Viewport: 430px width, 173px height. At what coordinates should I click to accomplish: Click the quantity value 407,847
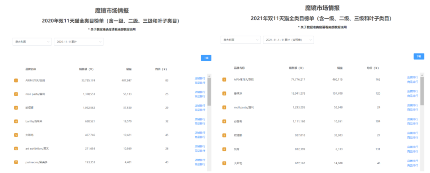pyautogui.click(x=126, y=80)
